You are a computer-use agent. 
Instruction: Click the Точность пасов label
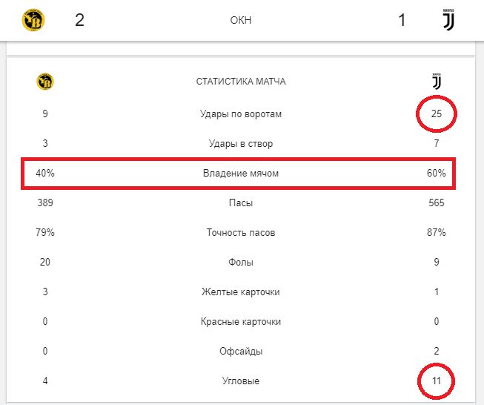[241, 232]
